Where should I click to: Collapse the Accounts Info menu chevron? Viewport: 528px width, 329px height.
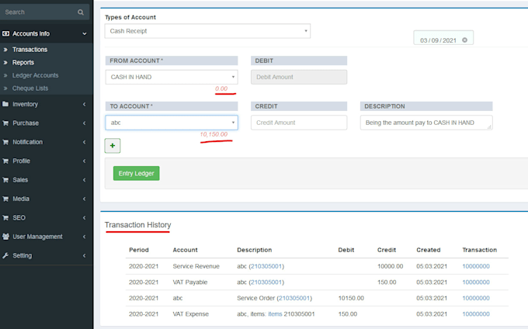(x=85, y=33)
